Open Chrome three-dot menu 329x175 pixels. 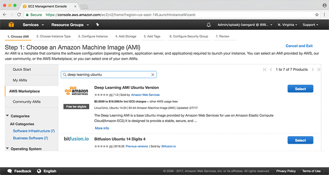[x=324, y=15]
